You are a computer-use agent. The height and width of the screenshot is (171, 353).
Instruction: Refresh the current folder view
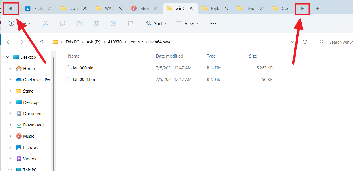pos(305,42)
